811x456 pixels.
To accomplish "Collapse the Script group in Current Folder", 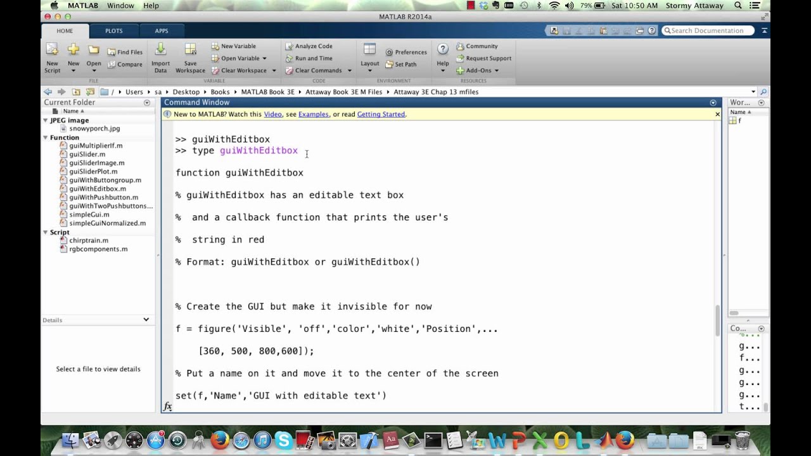I will tap(46, 232).
